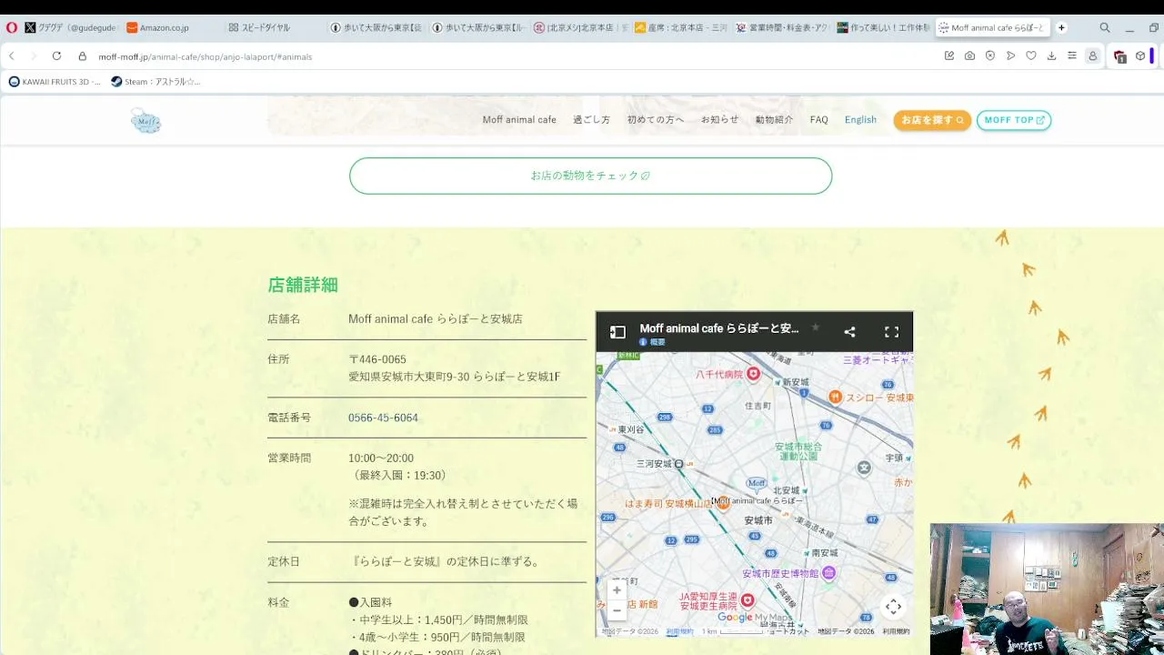1164x655 pixels.
Task: Call the phone number 0566-45-6064
Action: pos(383,418)
